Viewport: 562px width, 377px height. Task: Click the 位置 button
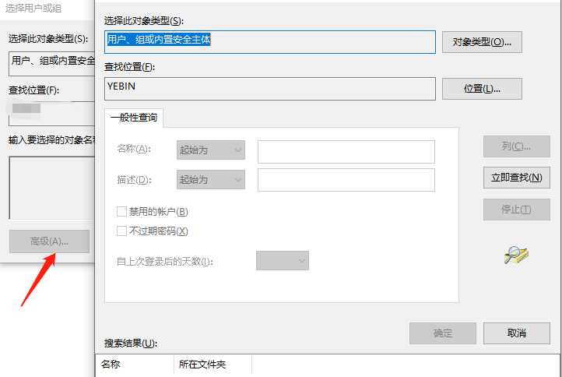pos(482,89)
